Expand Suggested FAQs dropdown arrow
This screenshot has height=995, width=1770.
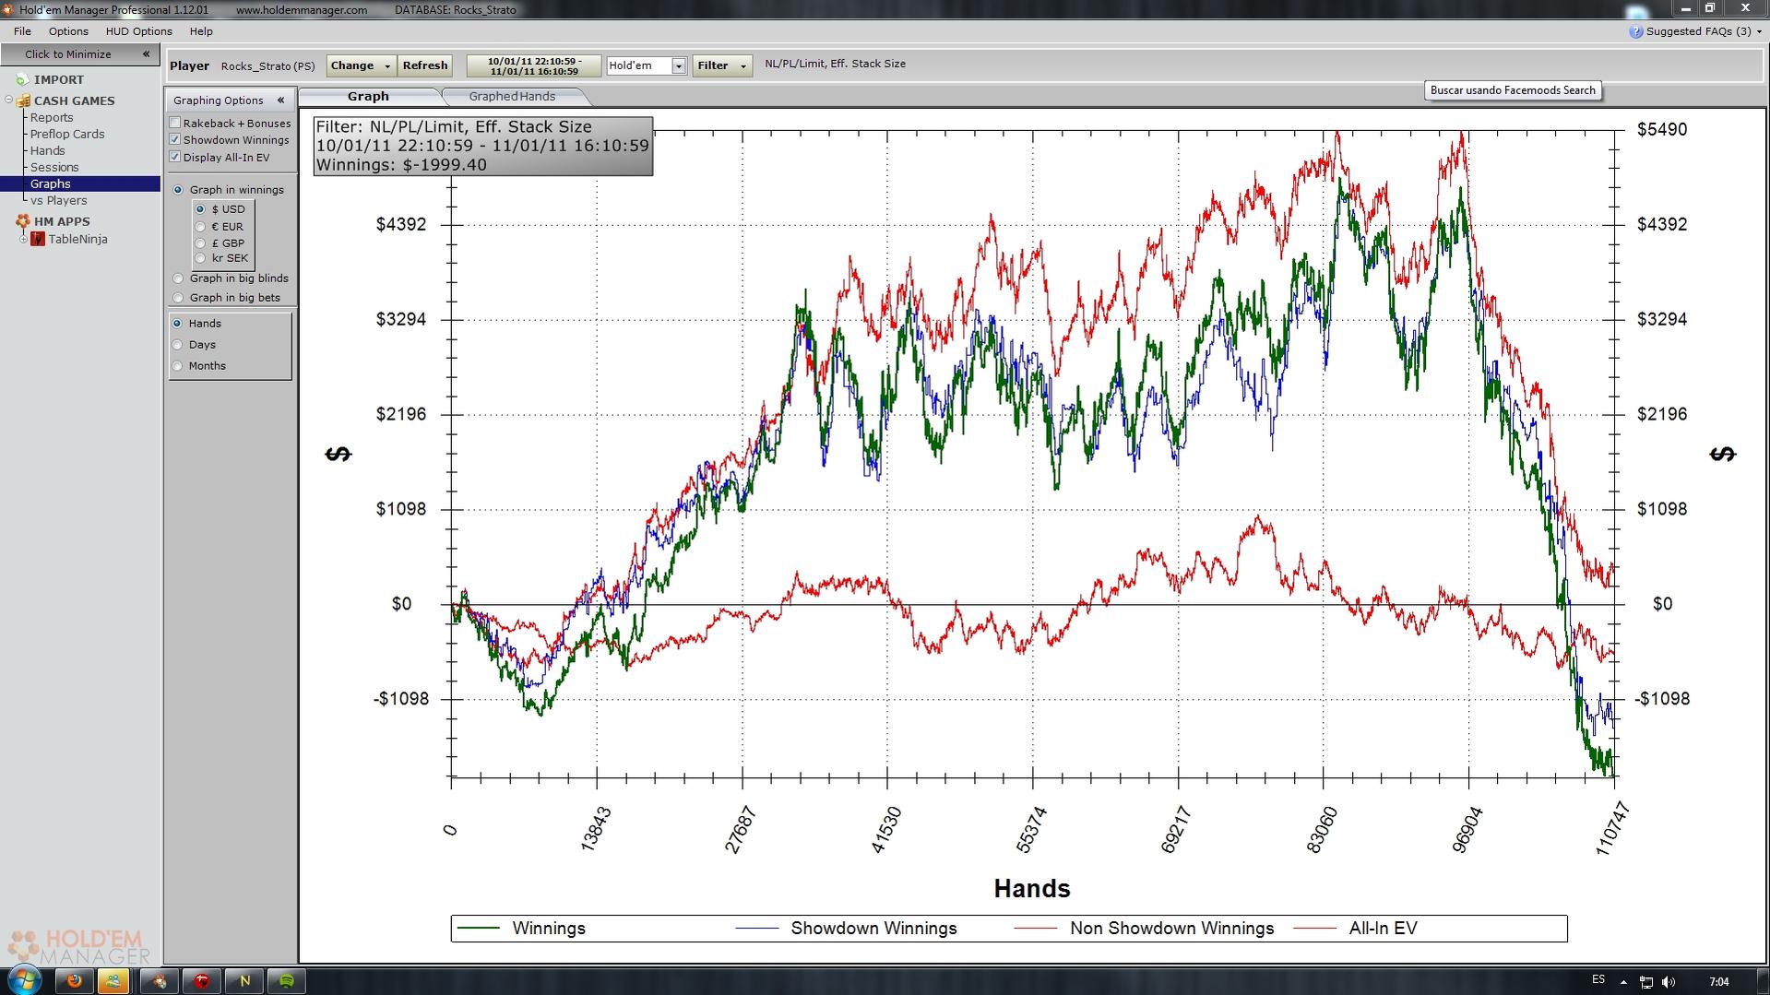1760,32
